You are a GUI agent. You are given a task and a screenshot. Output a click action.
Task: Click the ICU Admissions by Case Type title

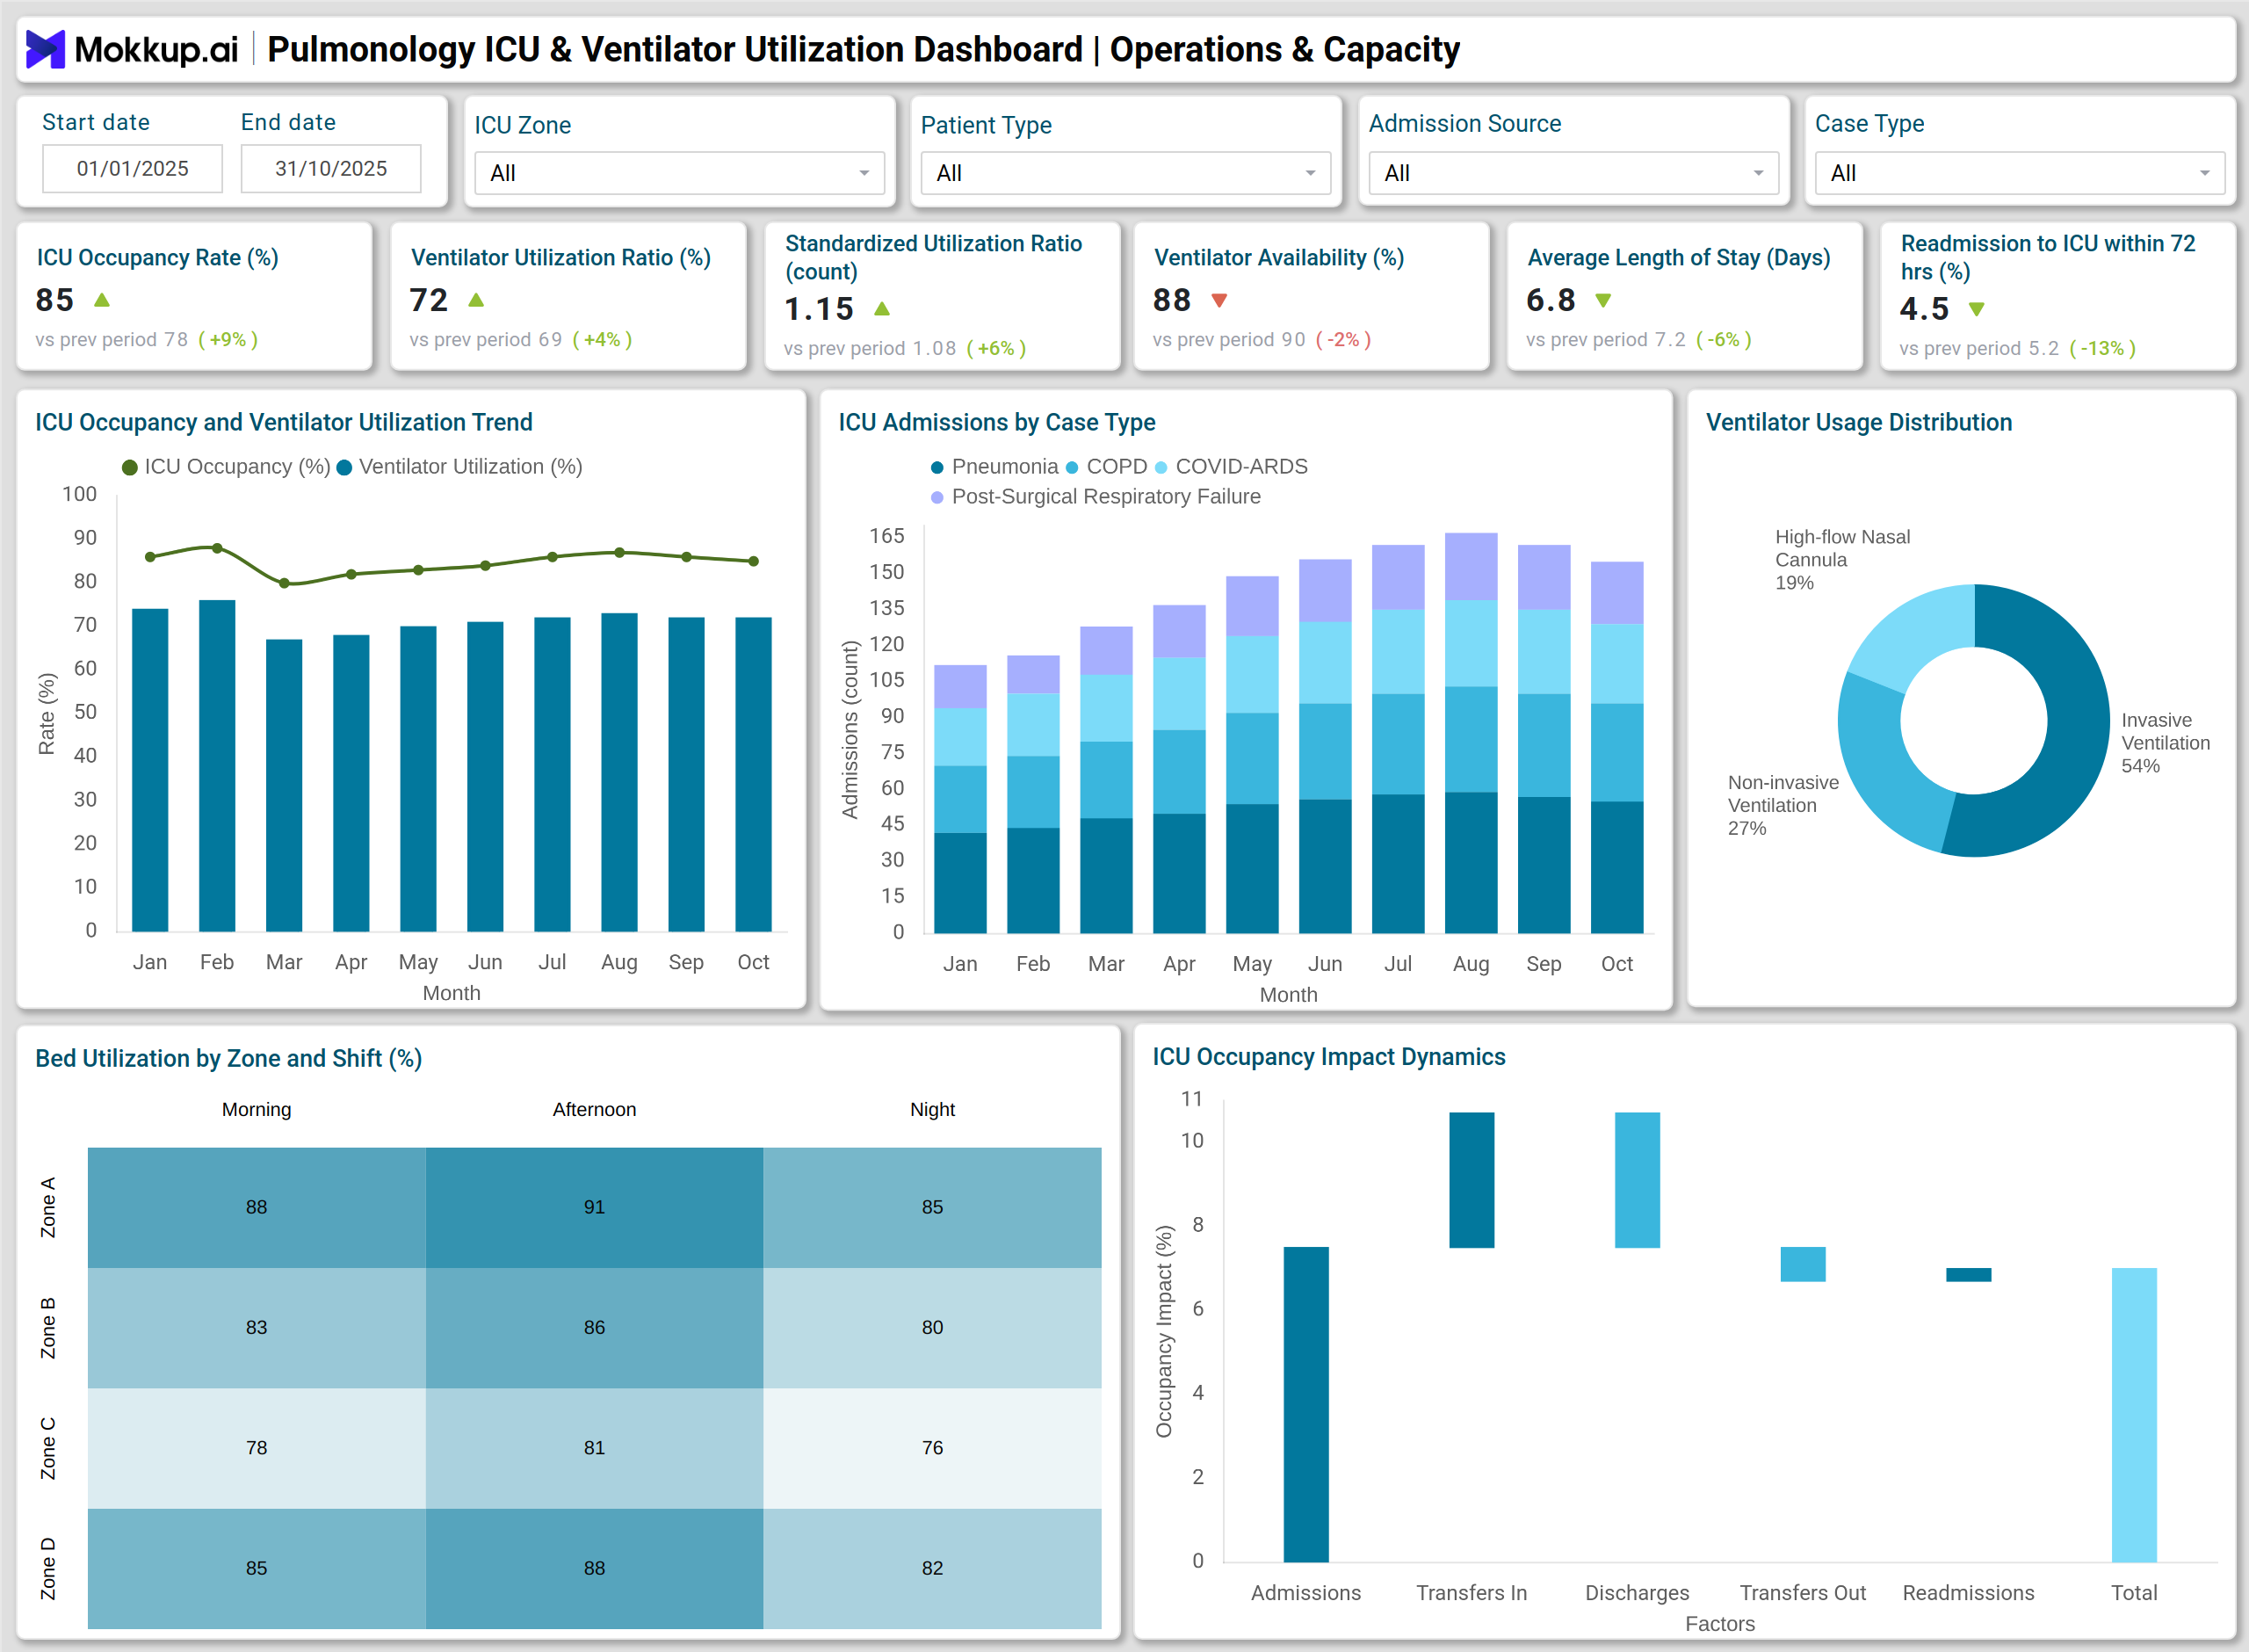(x=996, y=422)
